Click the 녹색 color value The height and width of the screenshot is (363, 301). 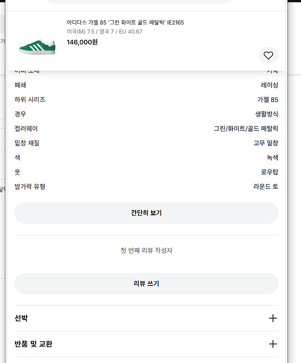[272, 158]
